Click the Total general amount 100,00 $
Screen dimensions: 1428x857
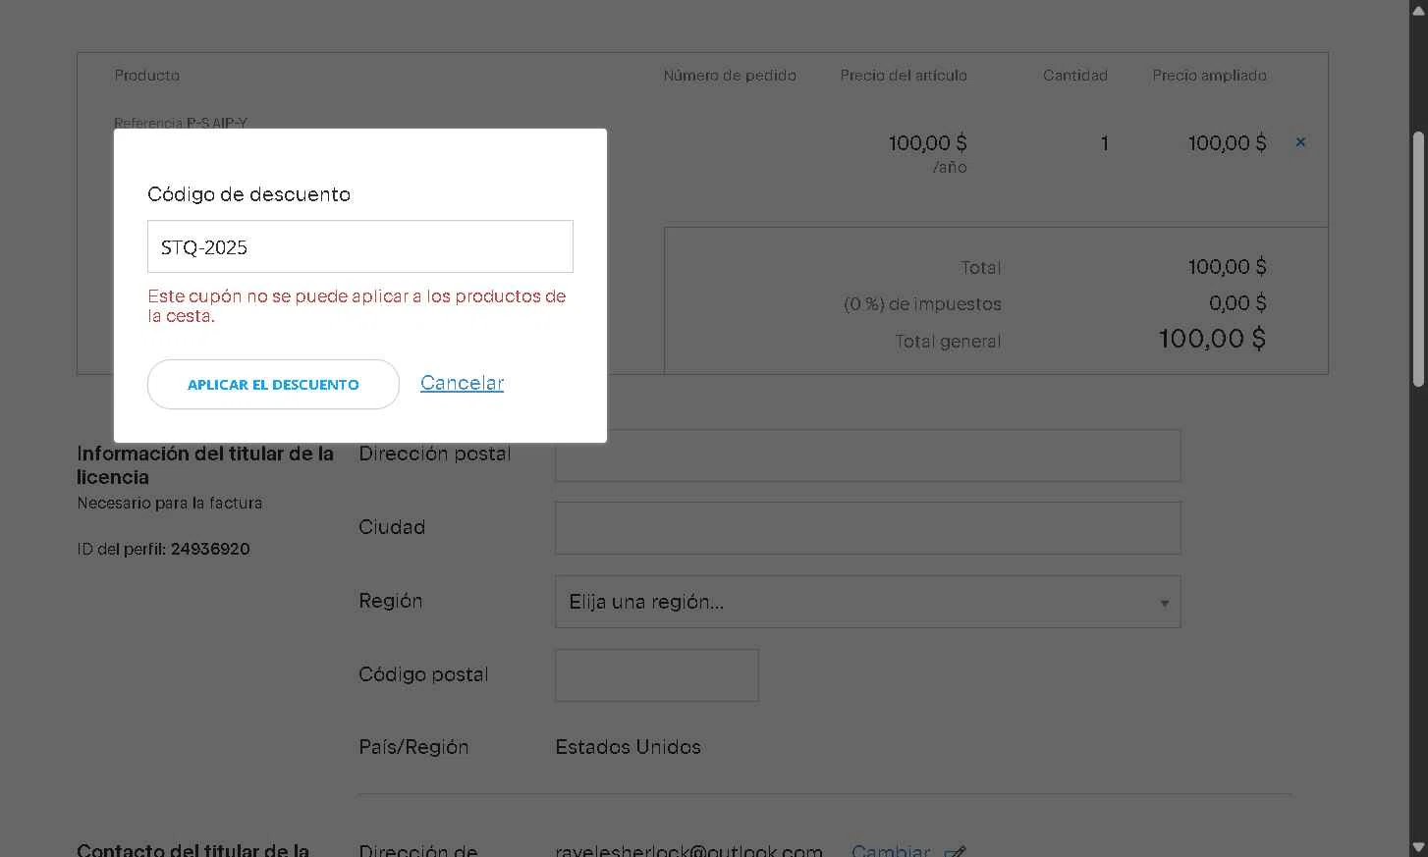(x=1212, y=339)
